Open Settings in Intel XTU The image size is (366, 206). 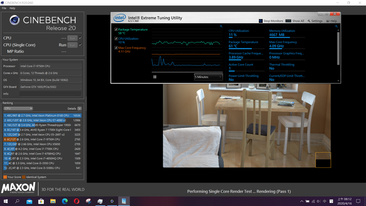tap(315, 21)
